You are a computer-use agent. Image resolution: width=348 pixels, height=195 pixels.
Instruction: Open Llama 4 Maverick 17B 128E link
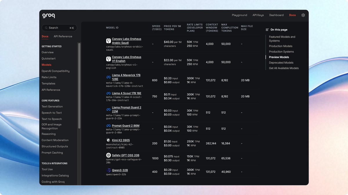point(126,77)
